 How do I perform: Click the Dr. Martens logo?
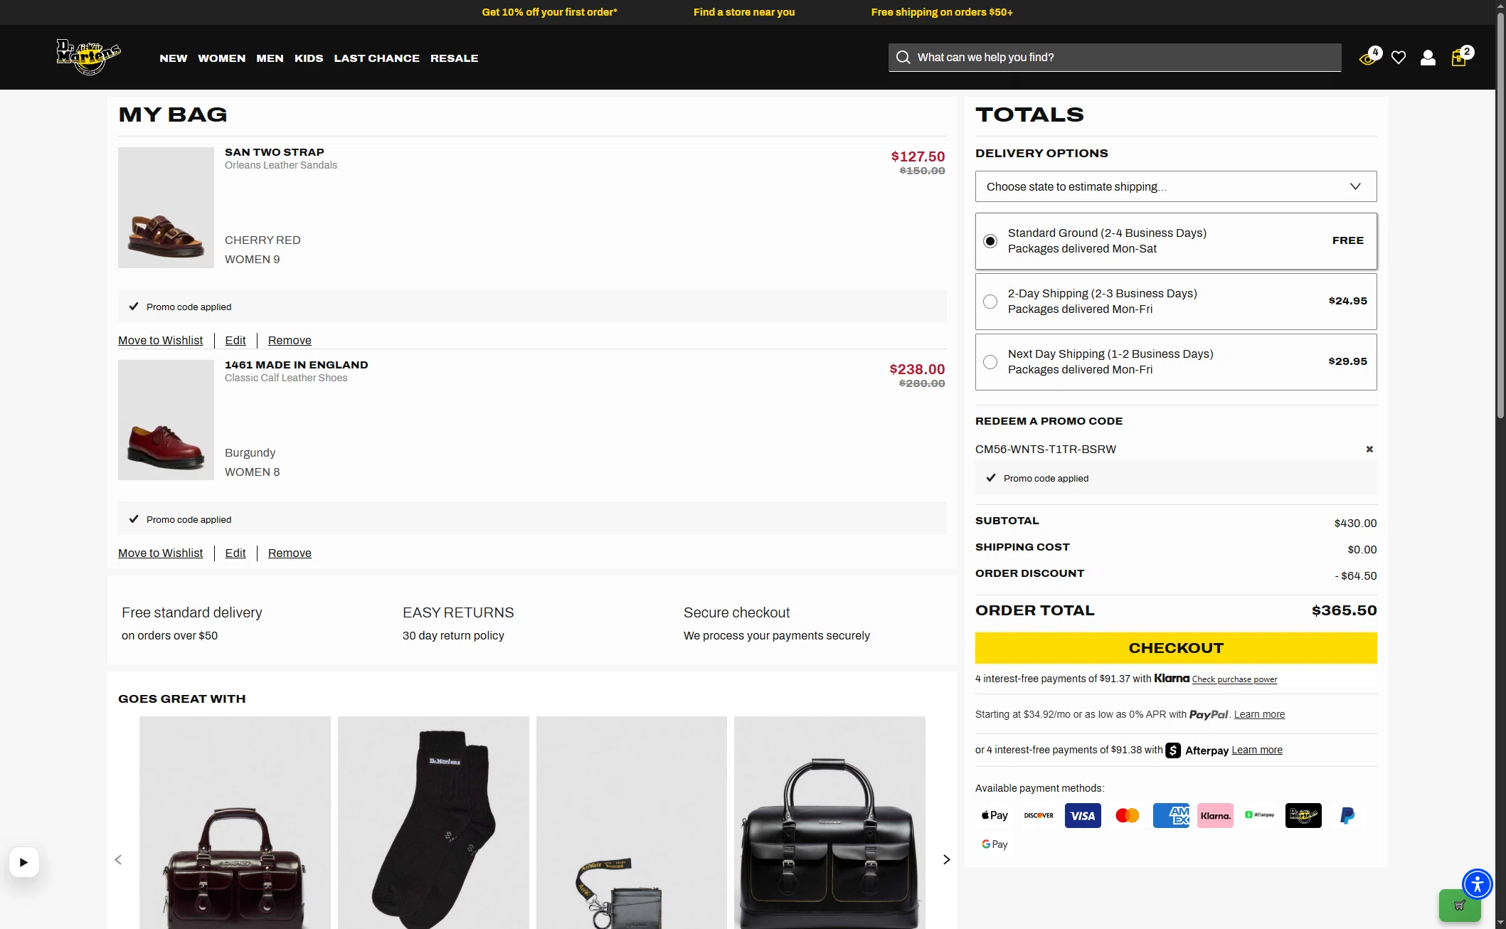pyautogui.click(x=89, y=56)
